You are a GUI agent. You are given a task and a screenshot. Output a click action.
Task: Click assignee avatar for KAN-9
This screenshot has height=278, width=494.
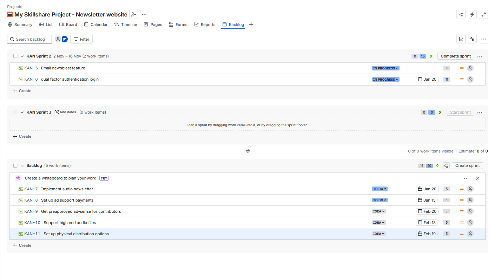click(470, 211)
